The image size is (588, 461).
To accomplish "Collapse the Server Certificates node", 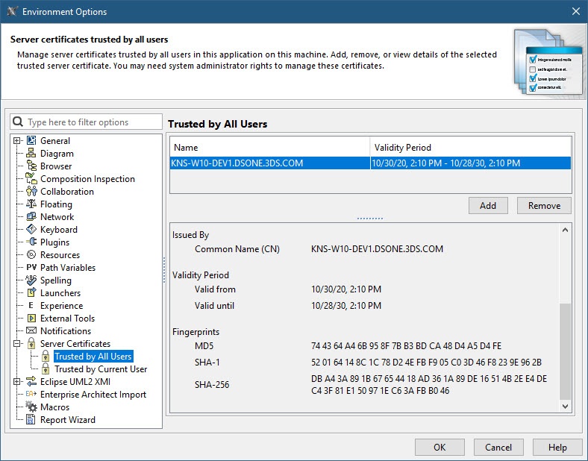I will pyautogui.click(x=17, y=344).
